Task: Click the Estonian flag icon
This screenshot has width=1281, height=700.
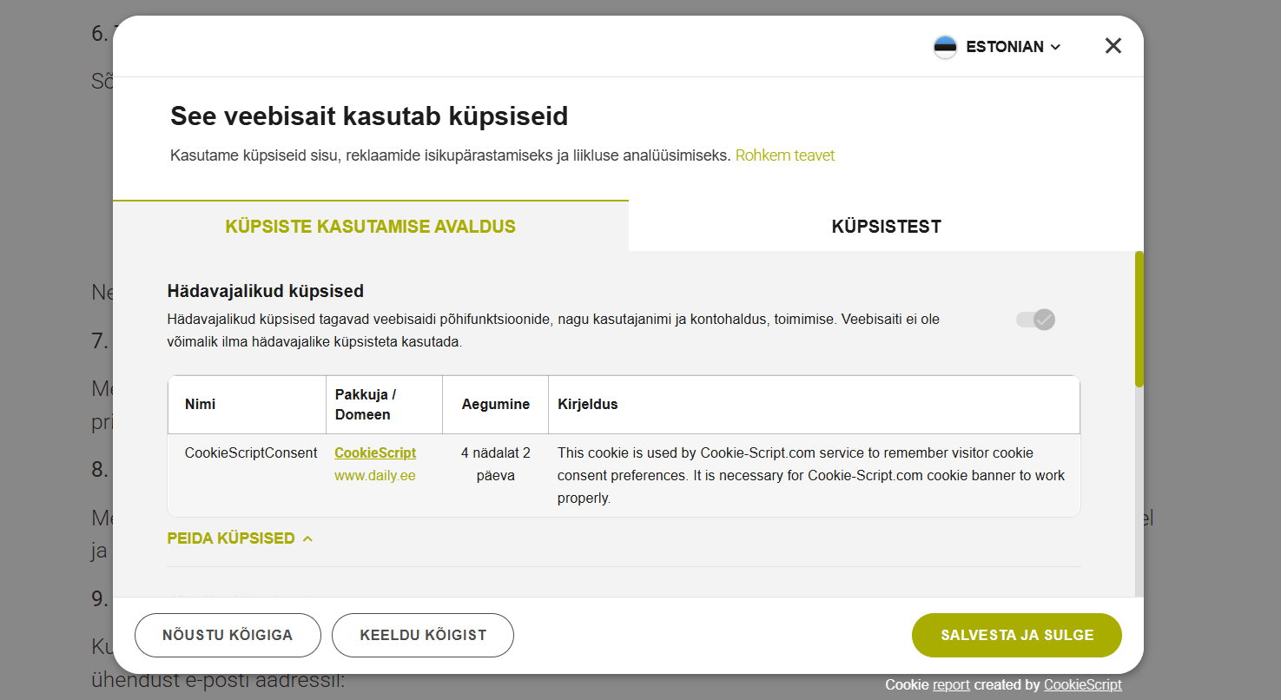Action: 945,47
